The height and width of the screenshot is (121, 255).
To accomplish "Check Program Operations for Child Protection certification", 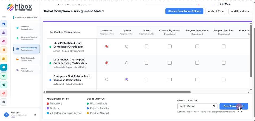I will click(197, 46).
